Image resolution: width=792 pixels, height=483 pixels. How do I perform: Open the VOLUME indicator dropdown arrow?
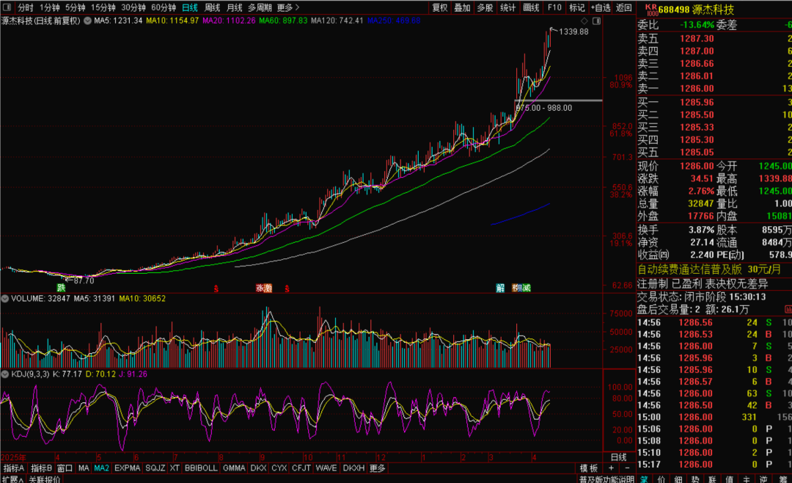[x=5, y=299]
